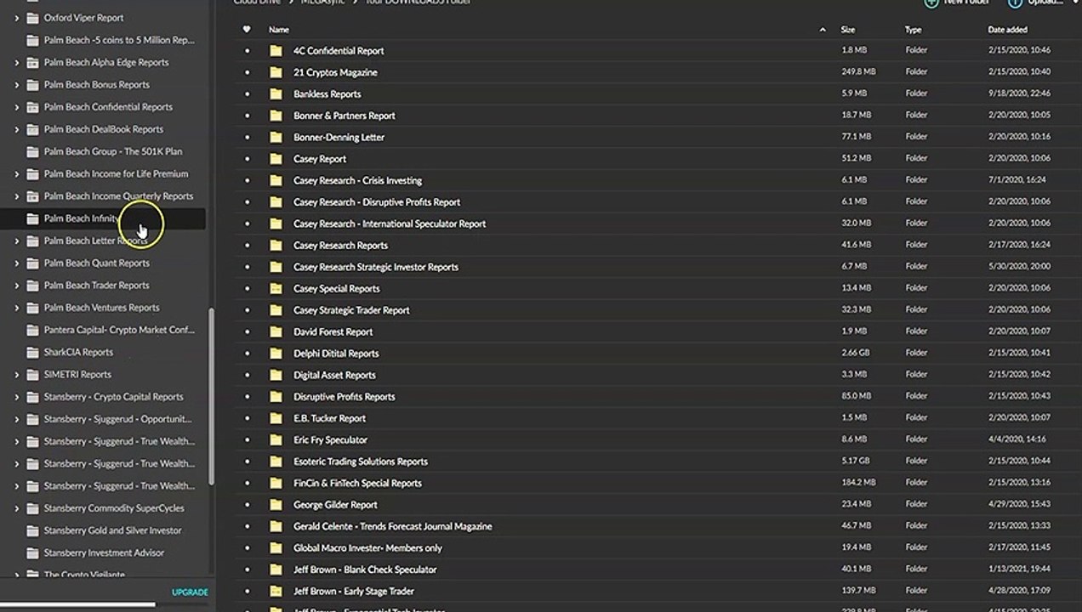Click the E.B. Tucker Report folder icon
1082x612 pixels.
pyautogui.click(x=276, y=418)
